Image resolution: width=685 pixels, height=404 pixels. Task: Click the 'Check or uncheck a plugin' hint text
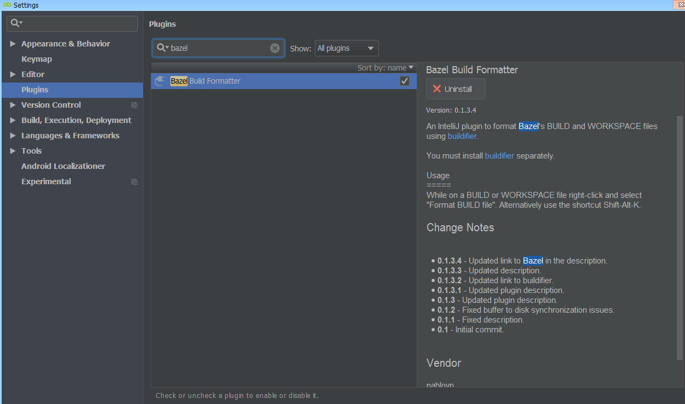click(x=237, y=395)
